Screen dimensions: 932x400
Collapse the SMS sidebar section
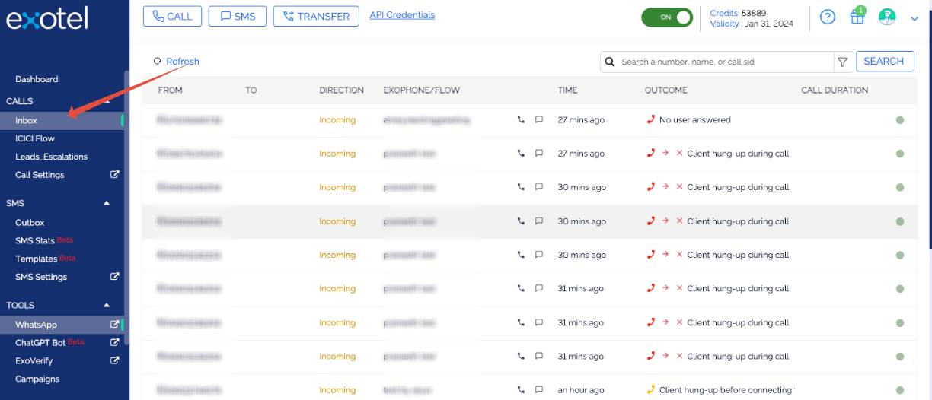point(107,203)
